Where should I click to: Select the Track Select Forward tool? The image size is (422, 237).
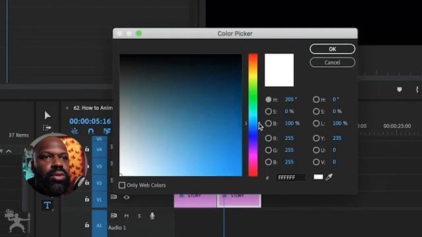pos(47,128)
